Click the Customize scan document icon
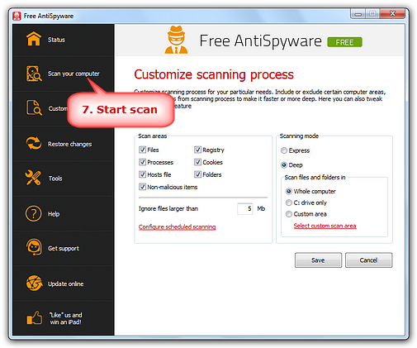Viewport: 417px width, 348px height. pyautogui.click(x=34, y=107)
